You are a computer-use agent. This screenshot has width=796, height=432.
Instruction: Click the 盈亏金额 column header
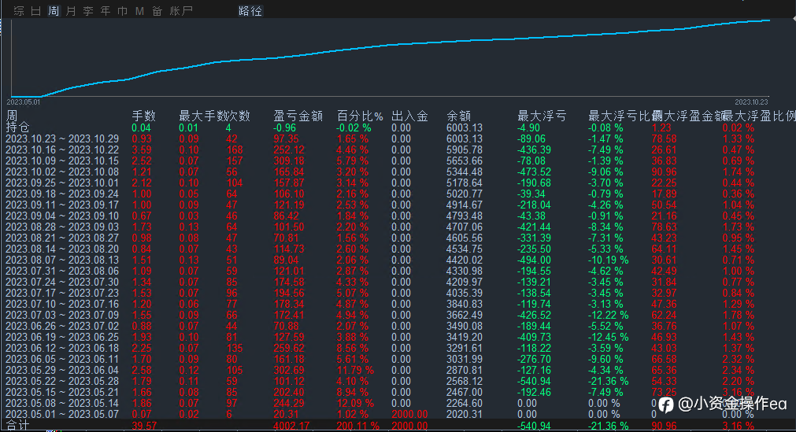[x=298, y=116]
